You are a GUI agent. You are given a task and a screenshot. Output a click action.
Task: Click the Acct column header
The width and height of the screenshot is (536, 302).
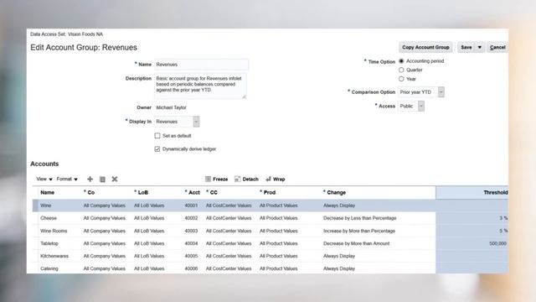(x=193, y=192)
